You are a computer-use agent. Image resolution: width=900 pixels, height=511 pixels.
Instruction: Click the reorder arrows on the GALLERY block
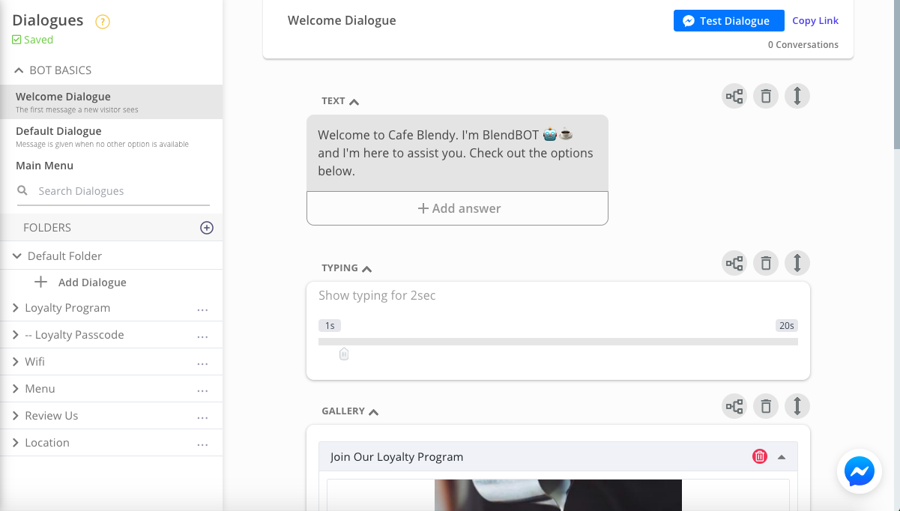(x=797, y=406)
